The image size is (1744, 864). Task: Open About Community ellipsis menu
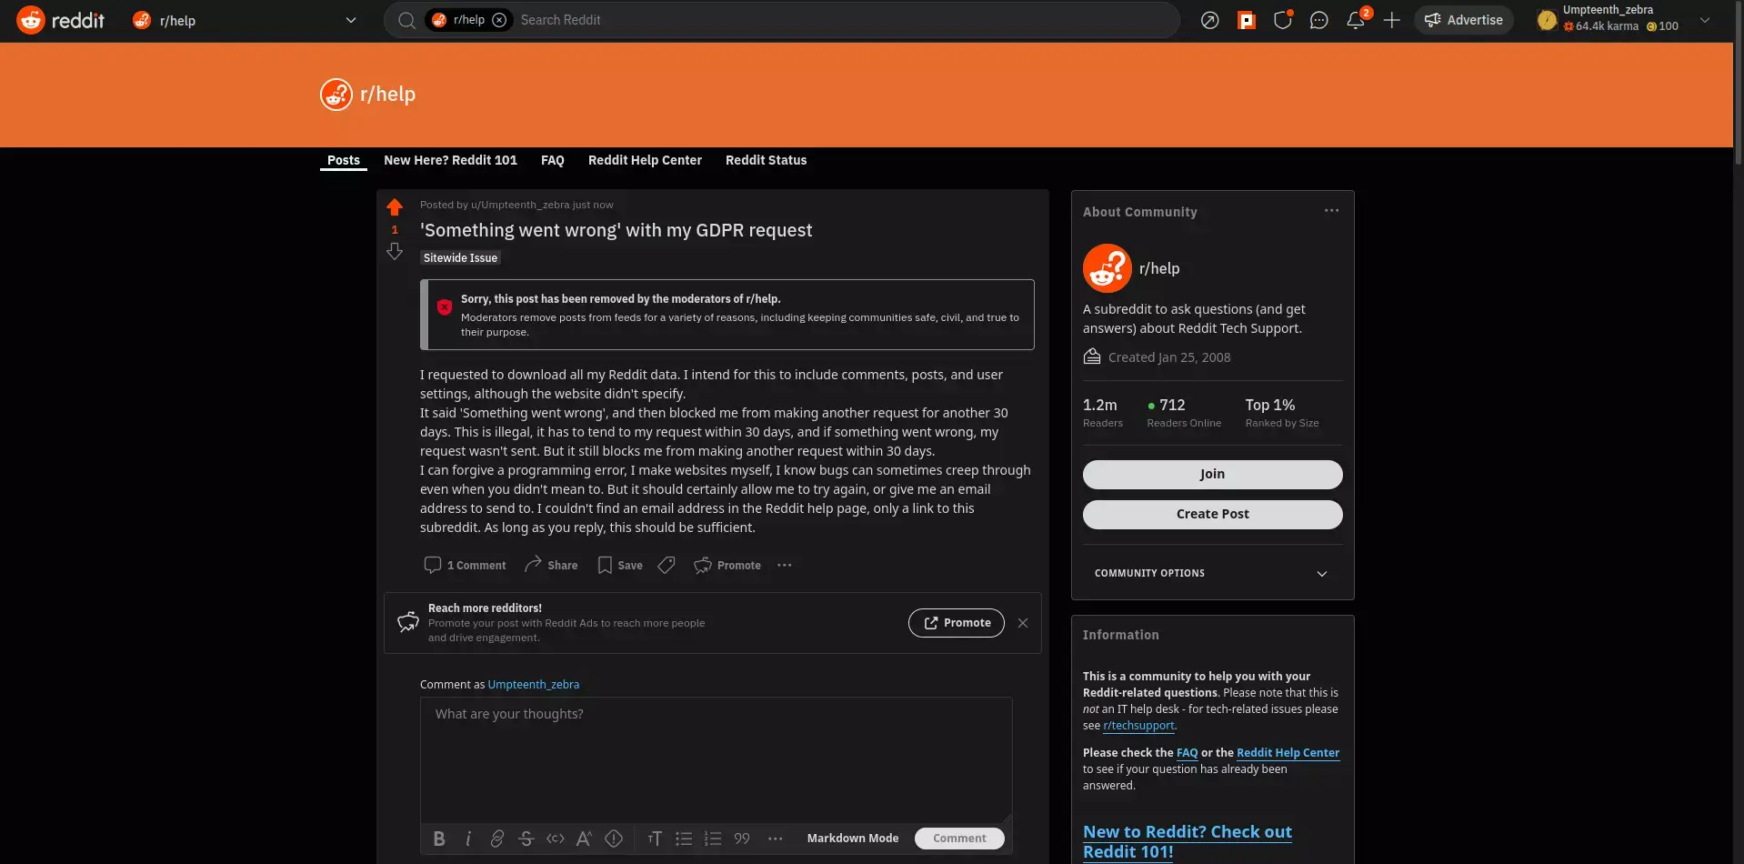click(x=1331, y=210)
